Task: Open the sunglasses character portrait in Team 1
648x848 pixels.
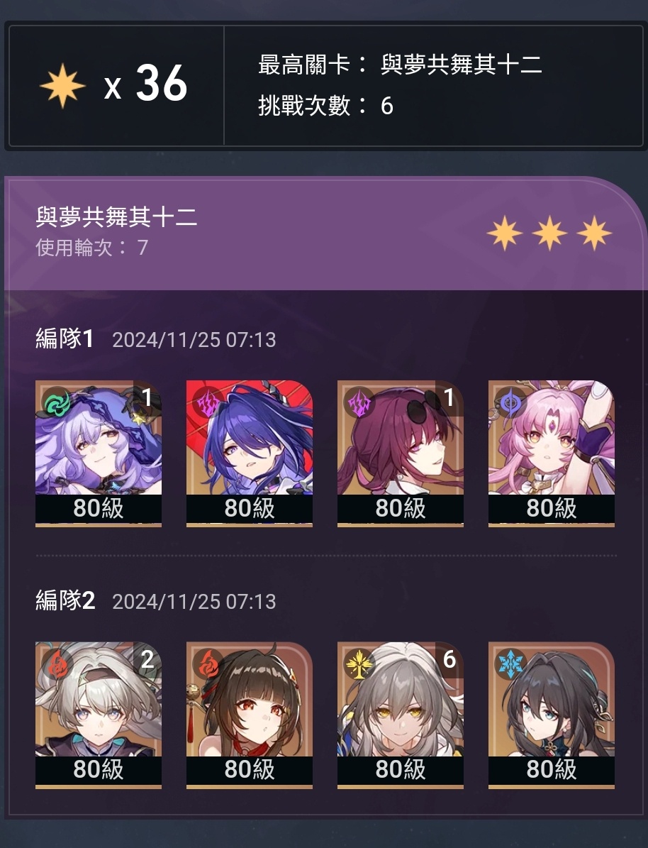Action: [401, 453]
